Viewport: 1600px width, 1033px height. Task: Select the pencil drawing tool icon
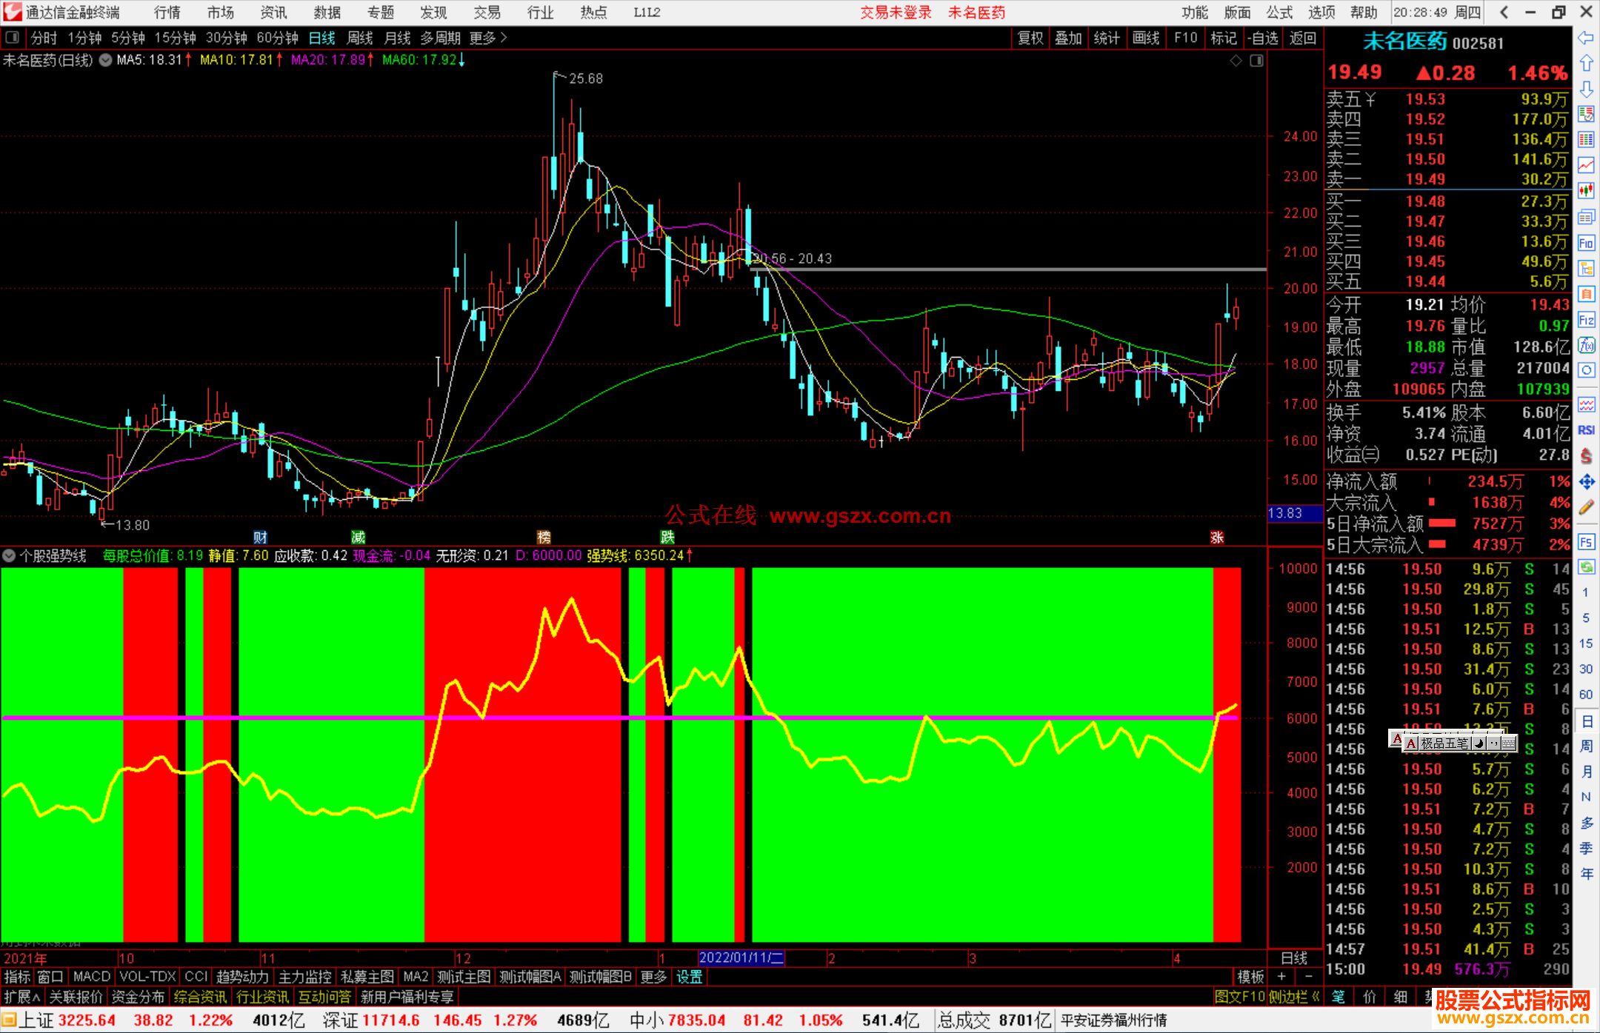(x=1586, y=508)
